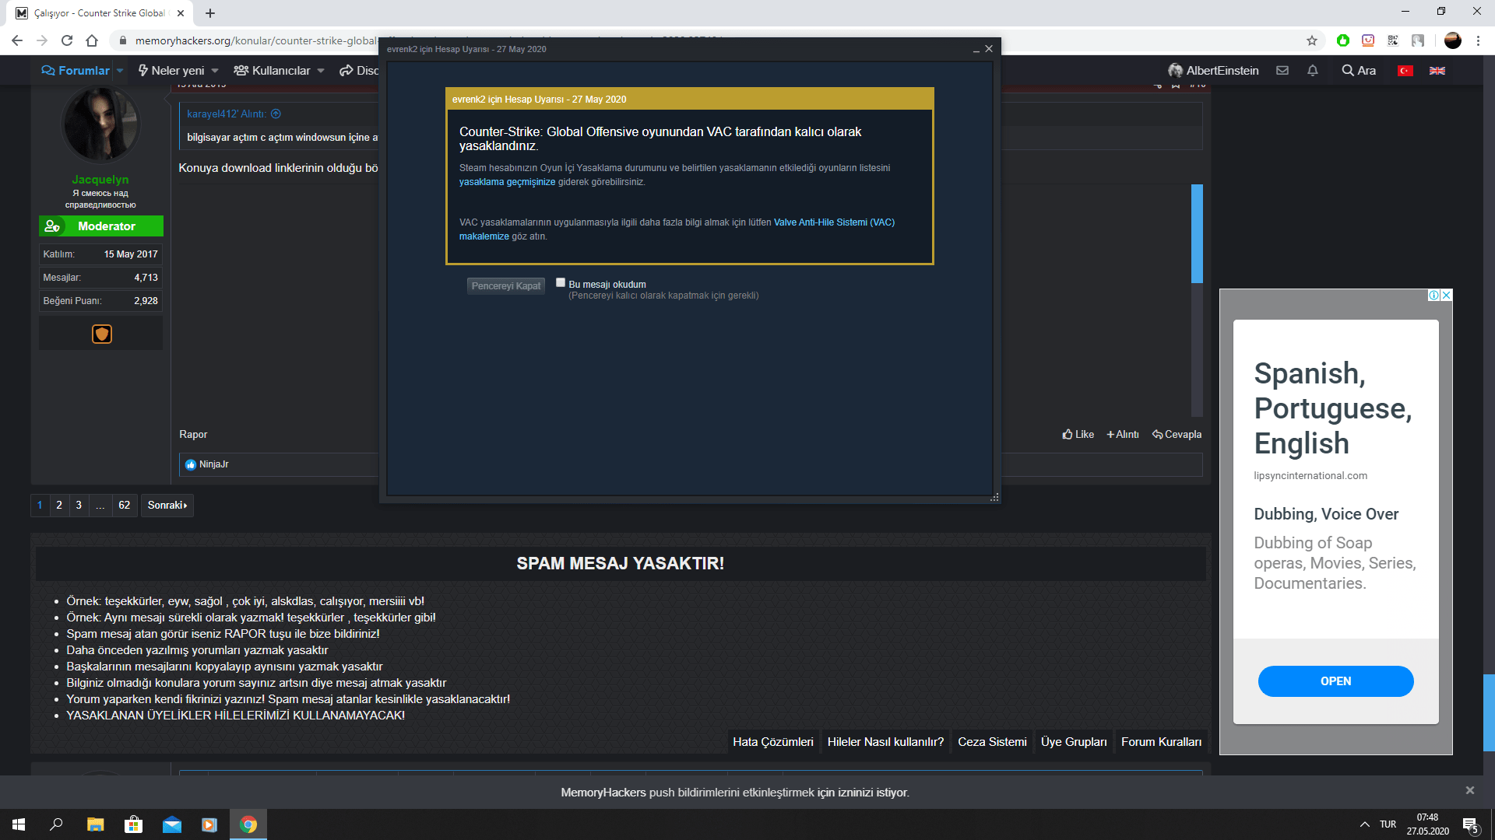This screenshot has height=840, width=1495.
Task: Expand the Kullanıcılar dropdown arrow
Action: [321, 71]
